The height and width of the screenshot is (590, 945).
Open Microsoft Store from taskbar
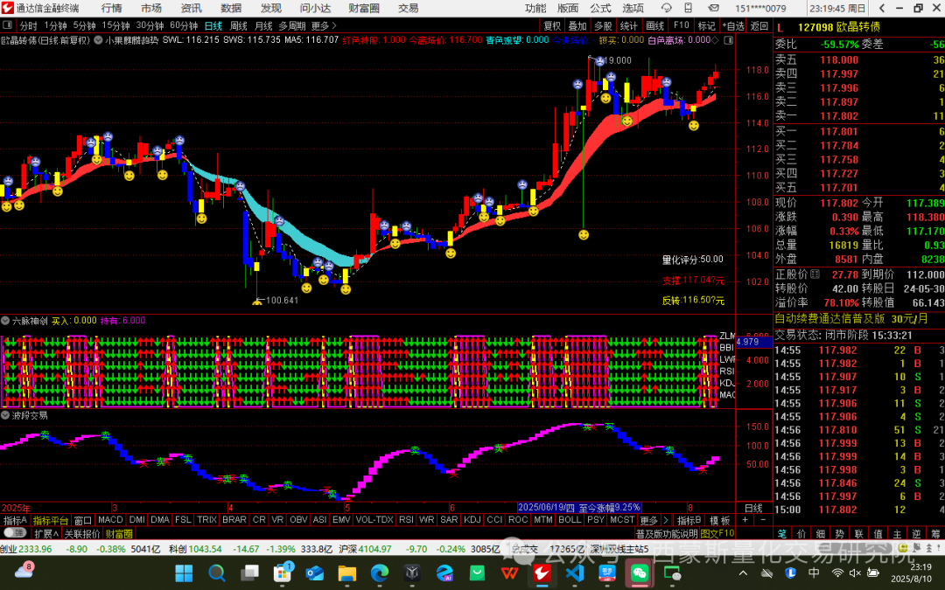282,573
